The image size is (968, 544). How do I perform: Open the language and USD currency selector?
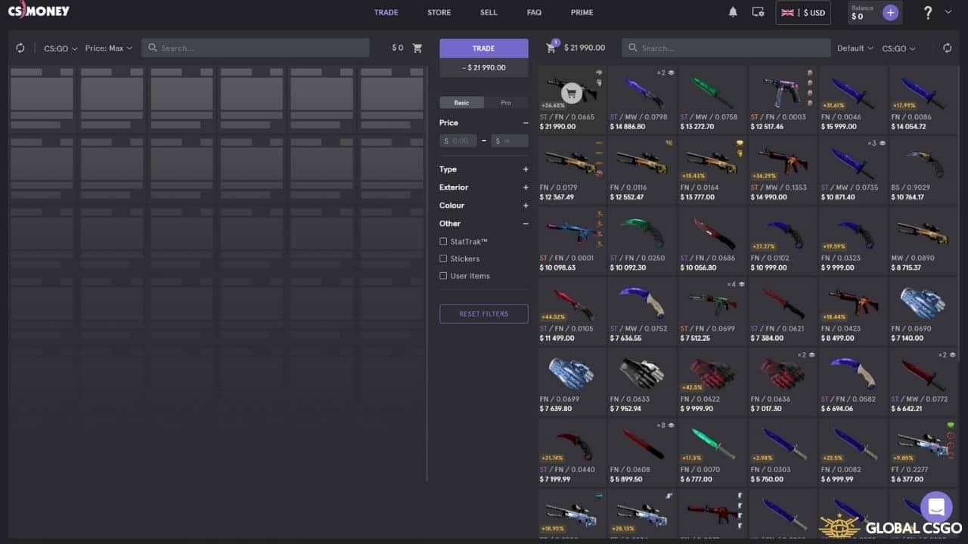(803, 13)
